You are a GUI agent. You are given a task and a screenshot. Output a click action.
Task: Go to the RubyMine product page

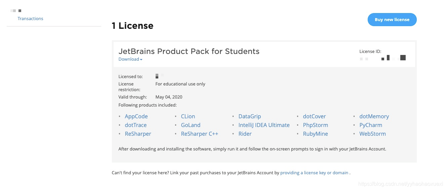point(315,134)
